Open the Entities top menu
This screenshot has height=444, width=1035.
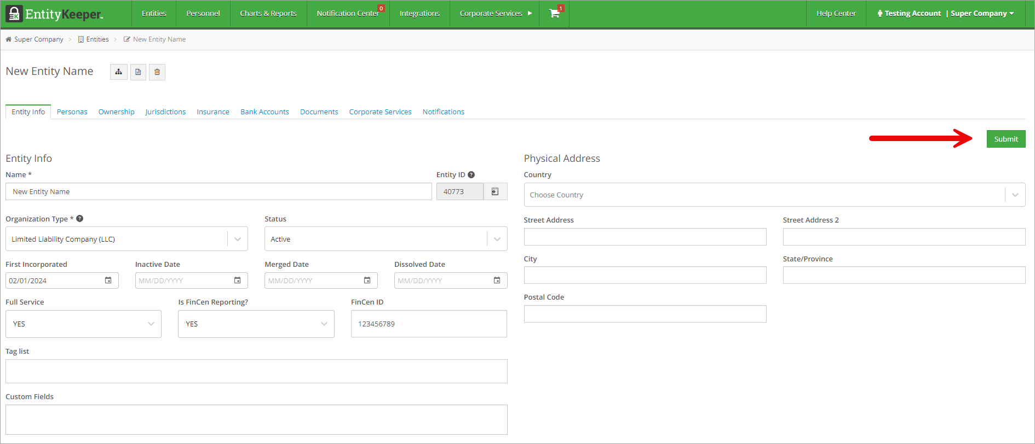point(154,13)
